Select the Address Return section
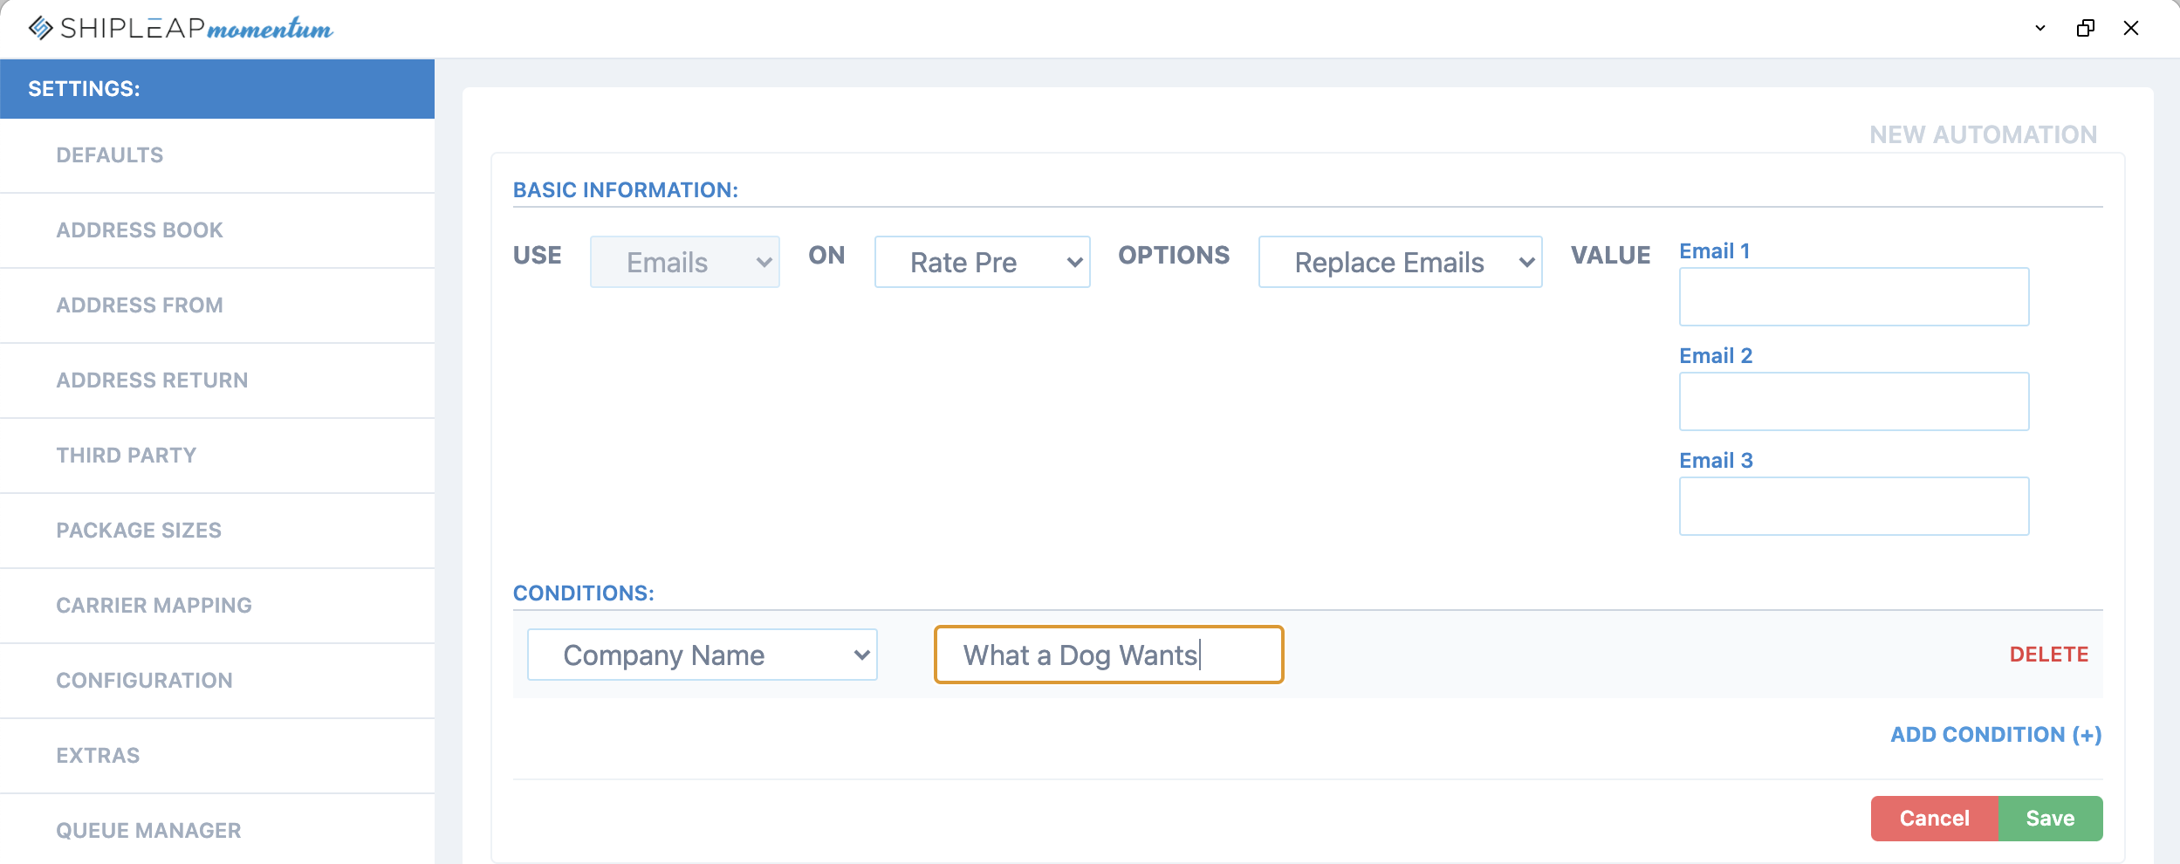This screenshot has height=864, width=2180. 217,381
